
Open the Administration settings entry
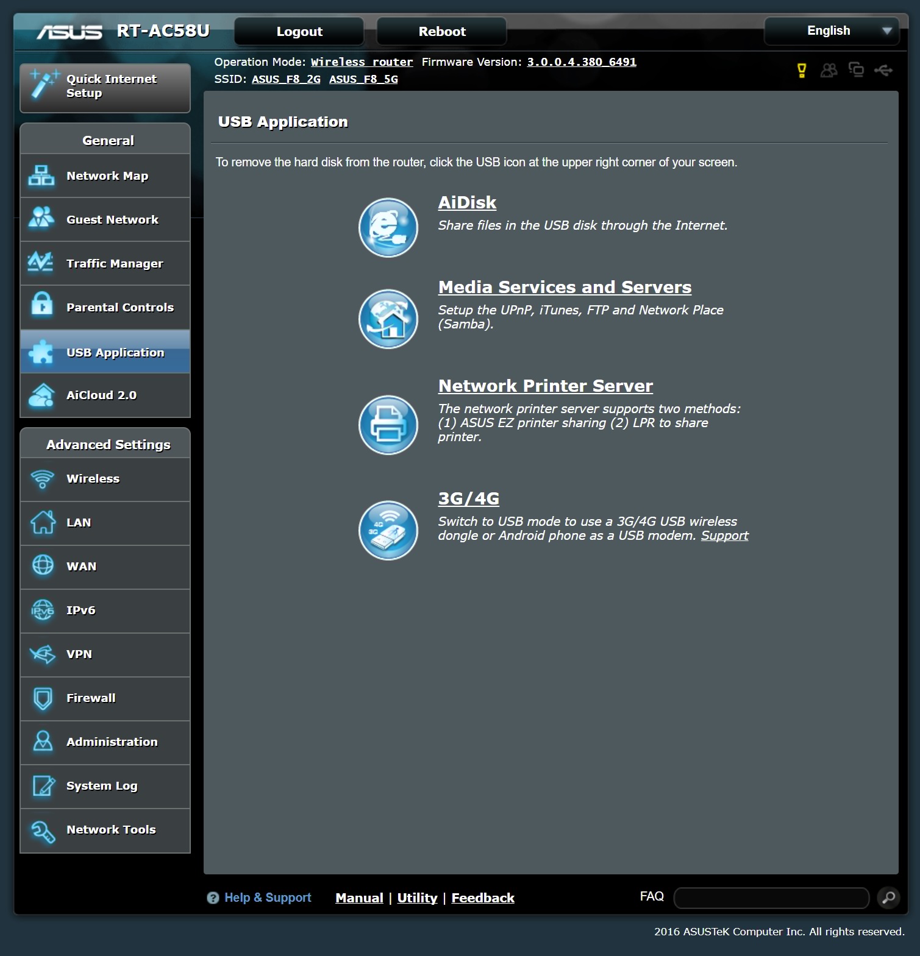[105, 742]
